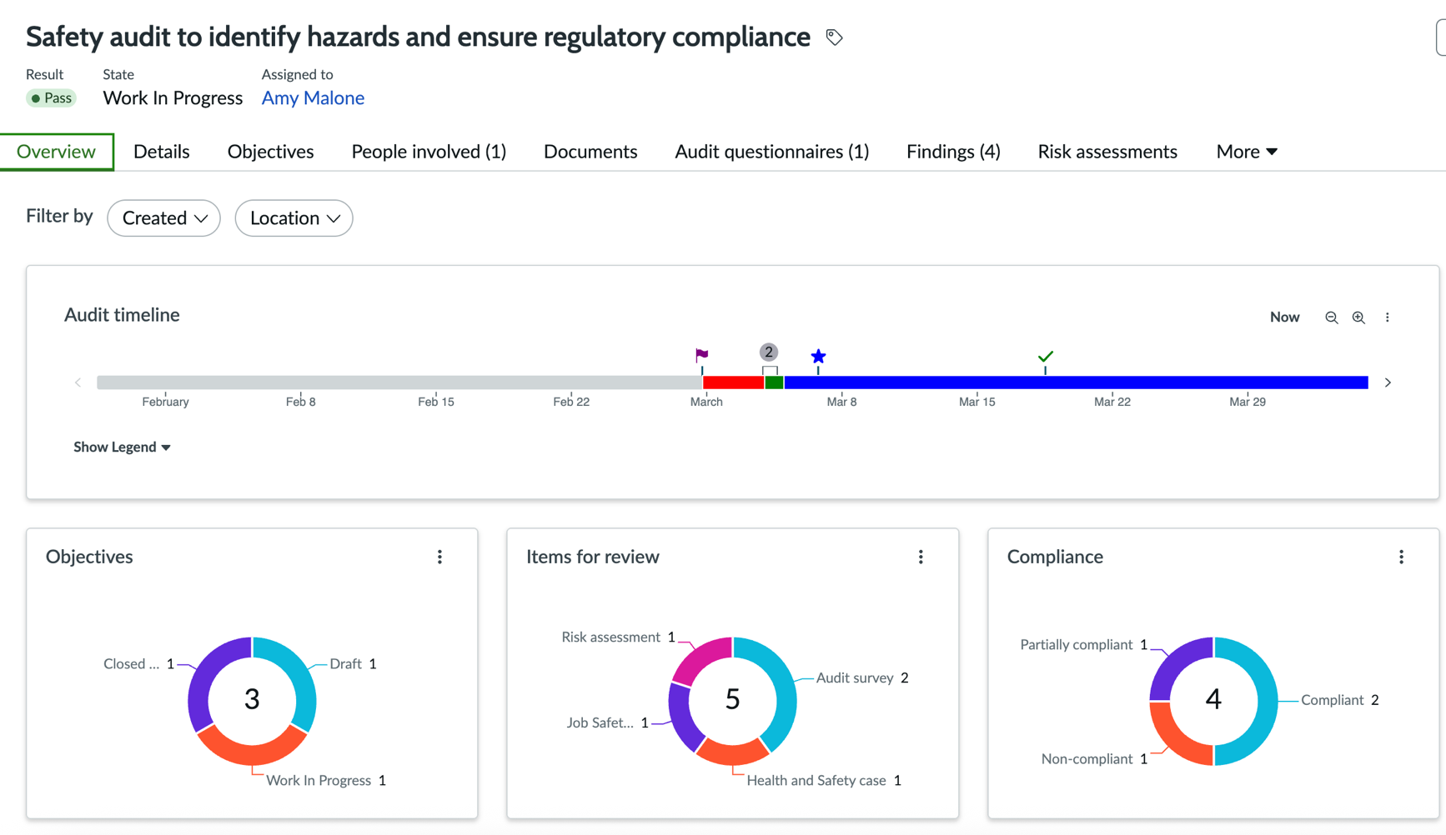Click the 'Work In Progress' state value
The image size is (1446, 835).
tap(173, 98)
